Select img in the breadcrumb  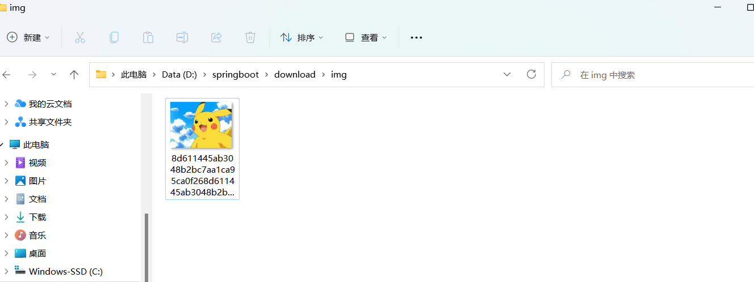(x=339, y=75)
